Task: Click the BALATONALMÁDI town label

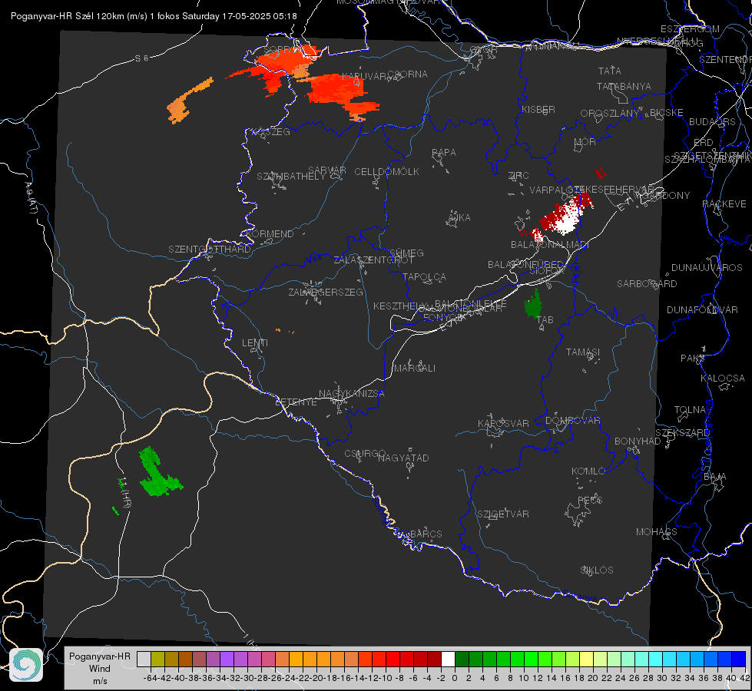Action: pyautogui.click(x=550, y=245)
